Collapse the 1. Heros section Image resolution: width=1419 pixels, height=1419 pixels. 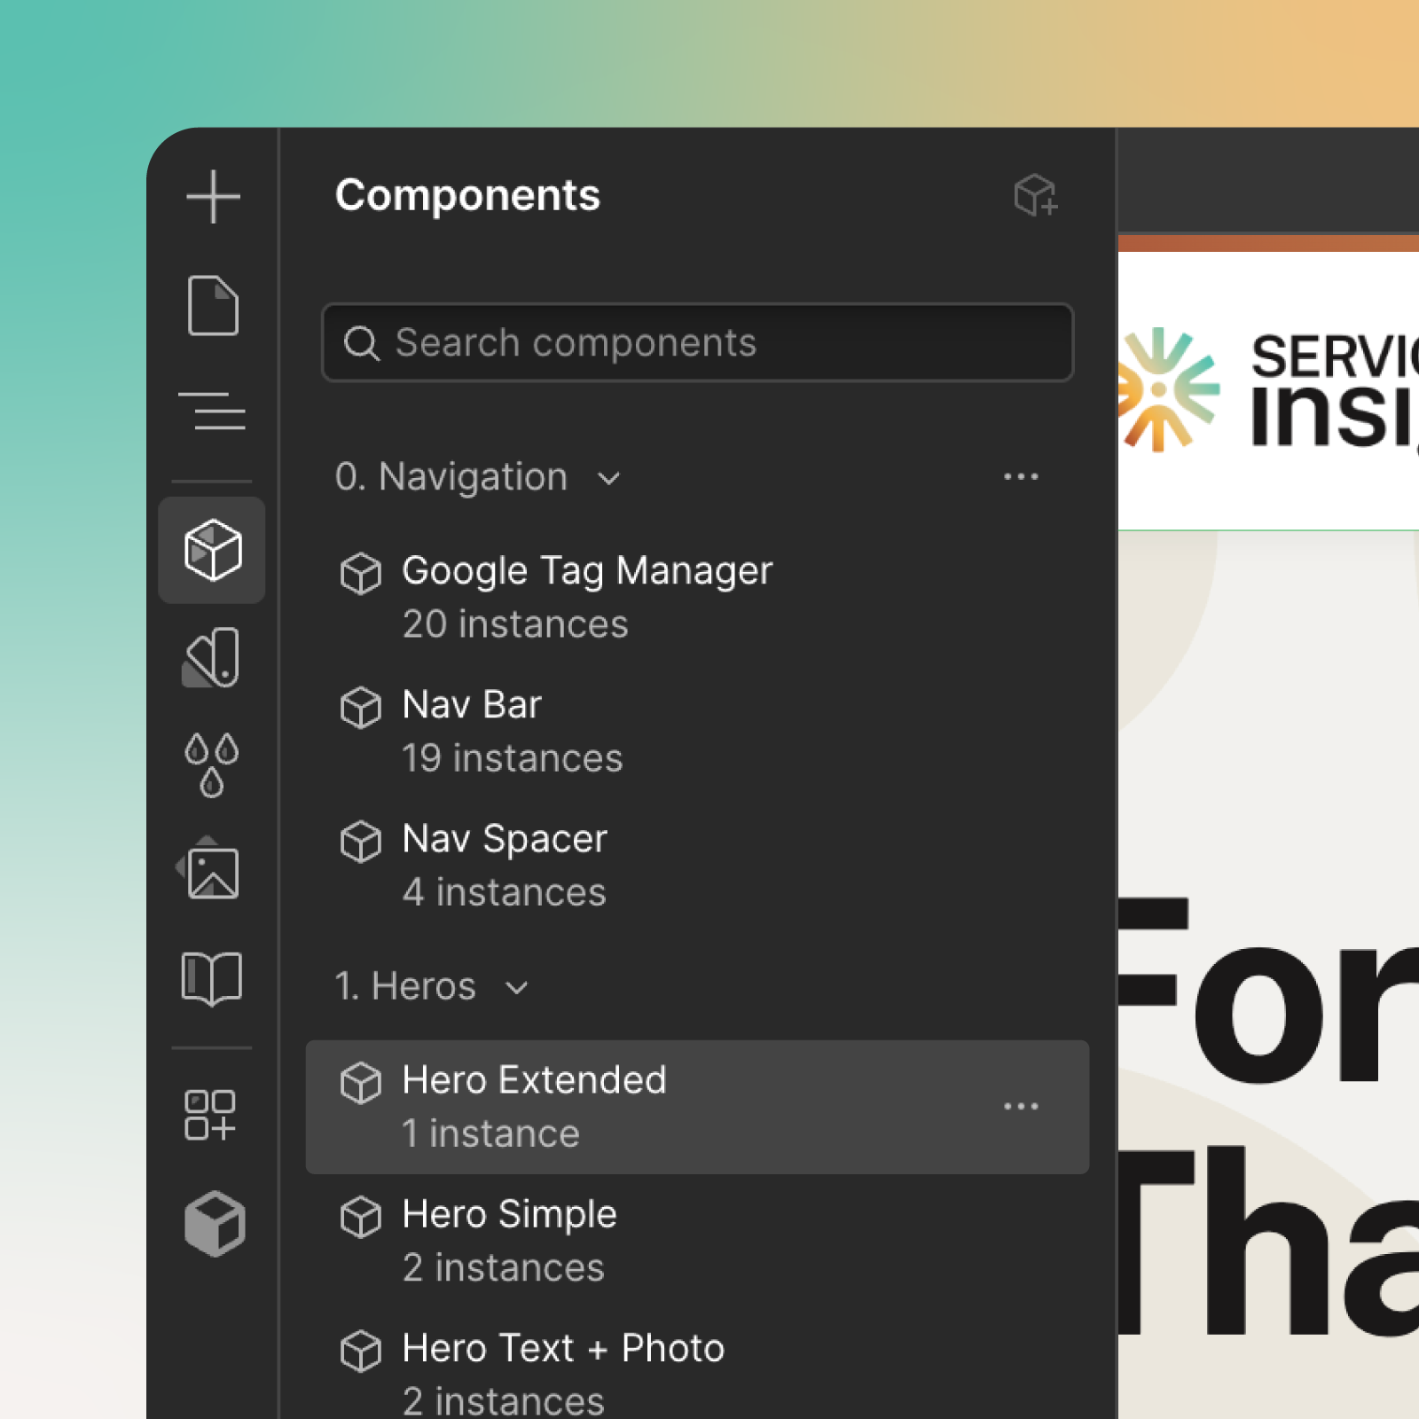click(518, 987)
